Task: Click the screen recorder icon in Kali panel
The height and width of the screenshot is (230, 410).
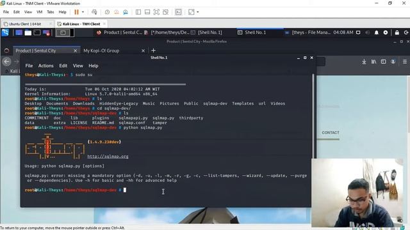Action: [x=46, y=33]
